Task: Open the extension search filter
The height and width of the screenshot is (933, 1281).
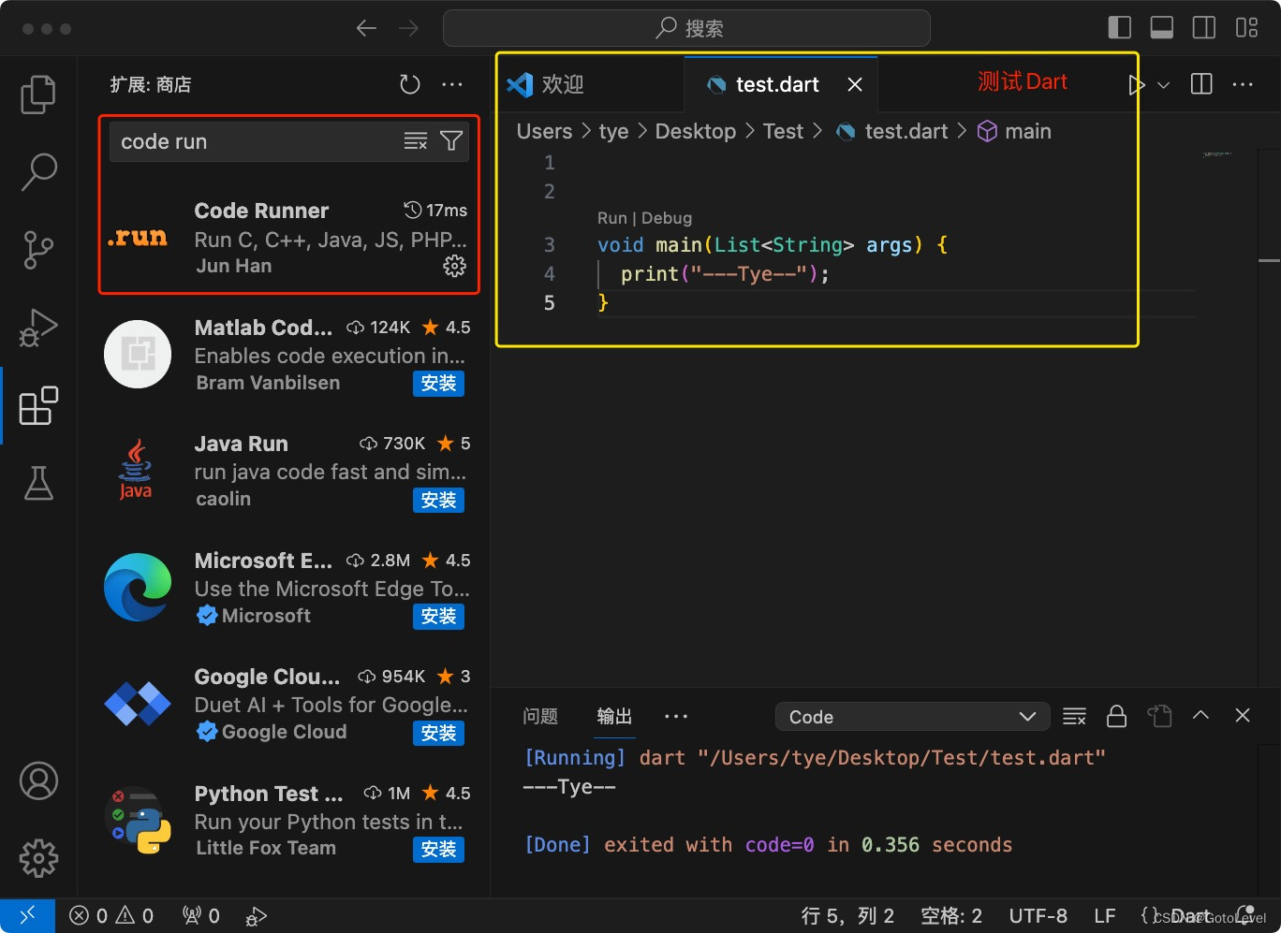Action: (x=451, y=141)
